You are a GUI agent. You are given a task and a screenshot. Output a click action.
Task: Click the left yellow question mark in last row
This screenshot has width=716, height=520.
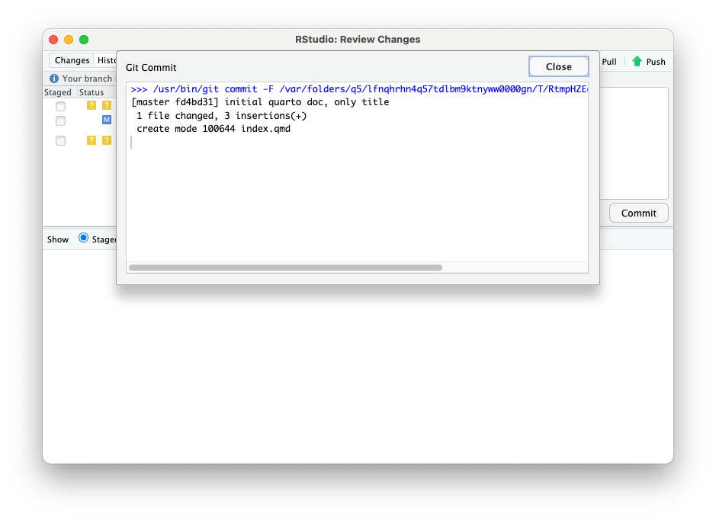click(92, 140)
